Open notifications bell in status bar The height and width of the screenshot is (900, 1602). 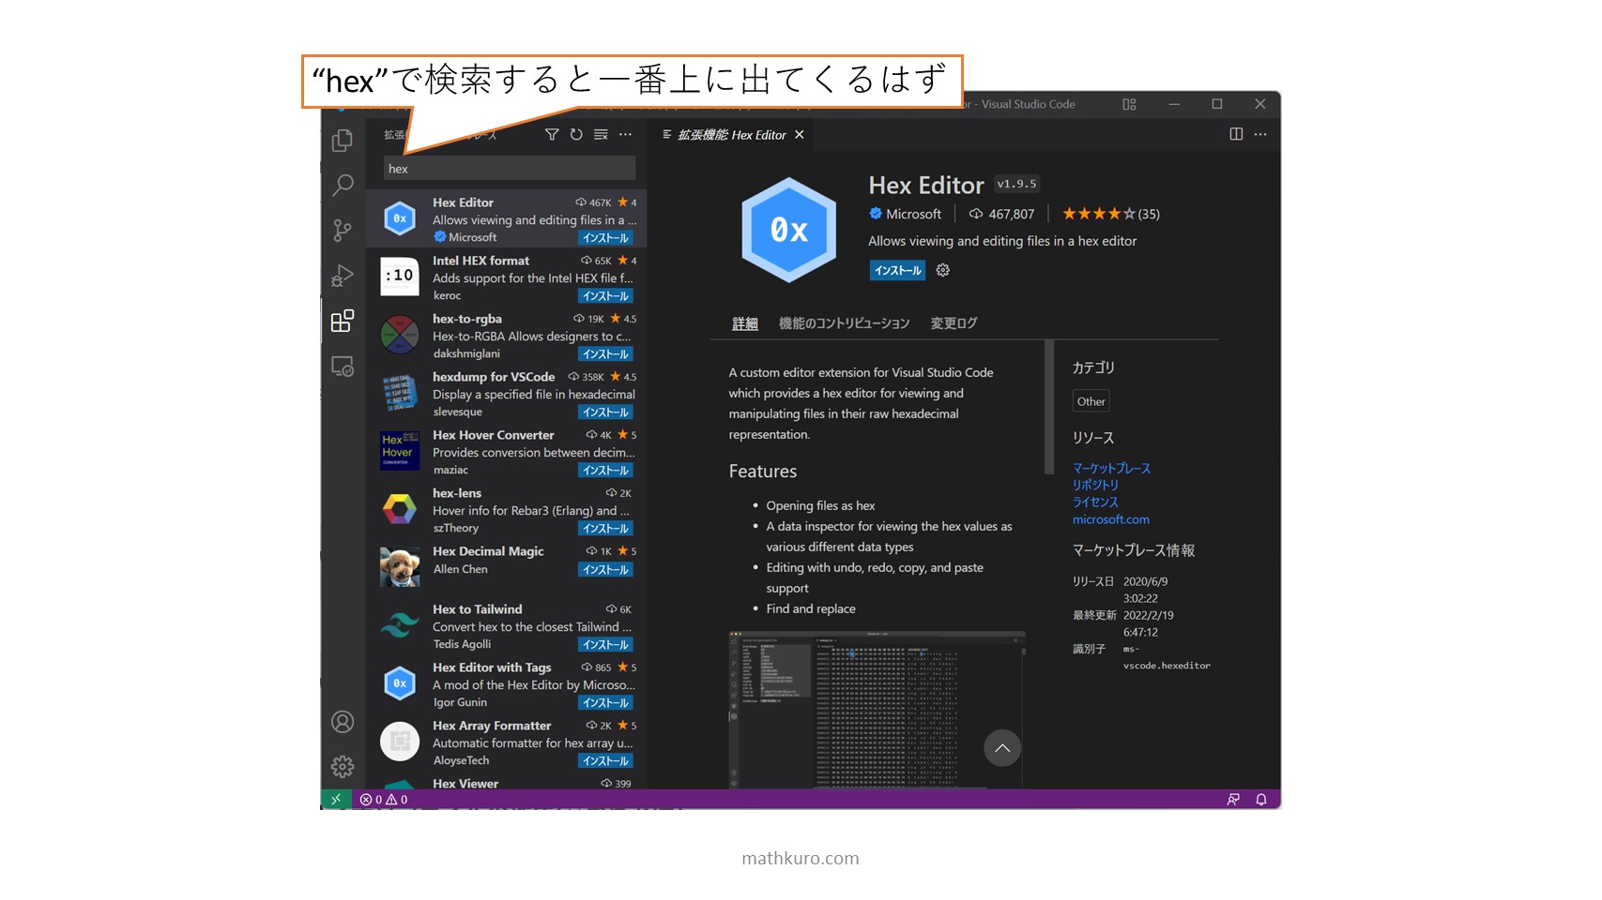pyautogui.click(x=1261, y=800)
